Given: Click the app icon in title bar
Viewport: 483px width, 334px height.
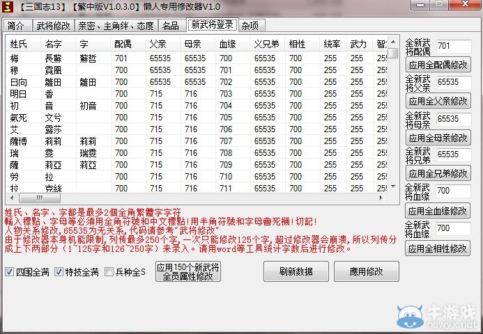Looking at the screenshot, I should 8,7.
